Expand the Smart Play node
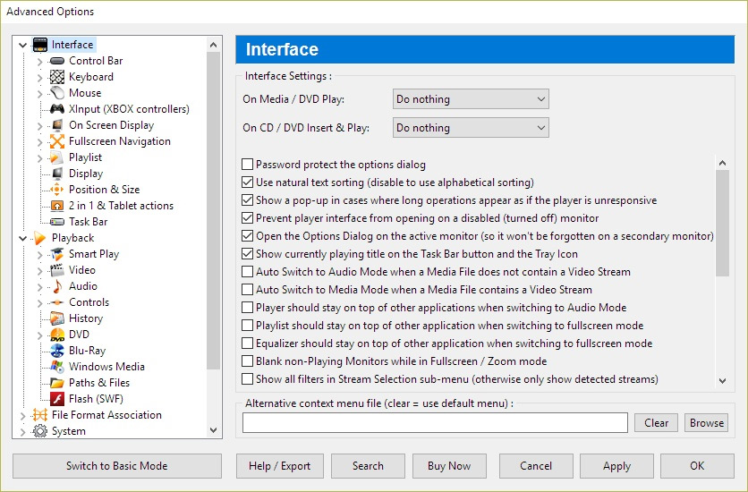Image resolution: width=748 pixels, height=492 pixels. (40, 255)
